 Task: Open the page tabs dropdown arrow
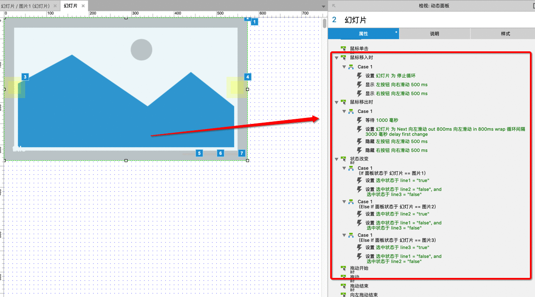point(323,6)
